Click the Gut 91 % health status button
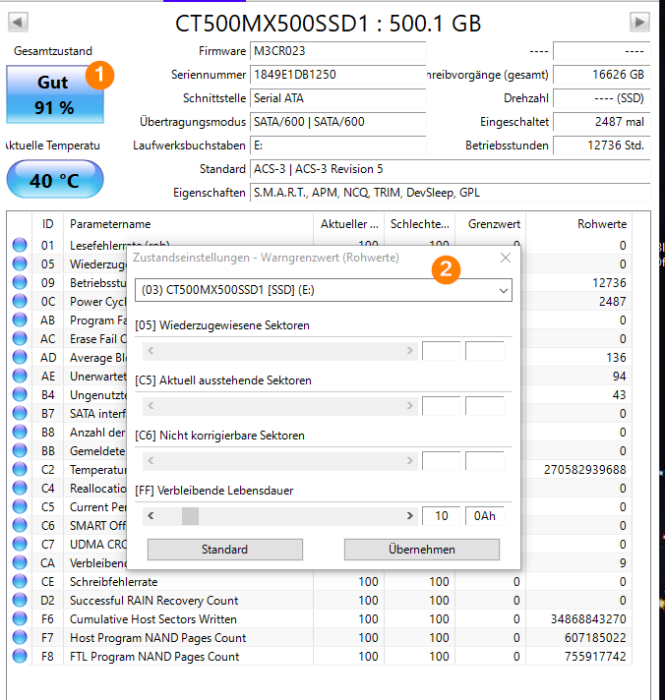The width and height of the screenshot is (665, 700). coord(55,94)
